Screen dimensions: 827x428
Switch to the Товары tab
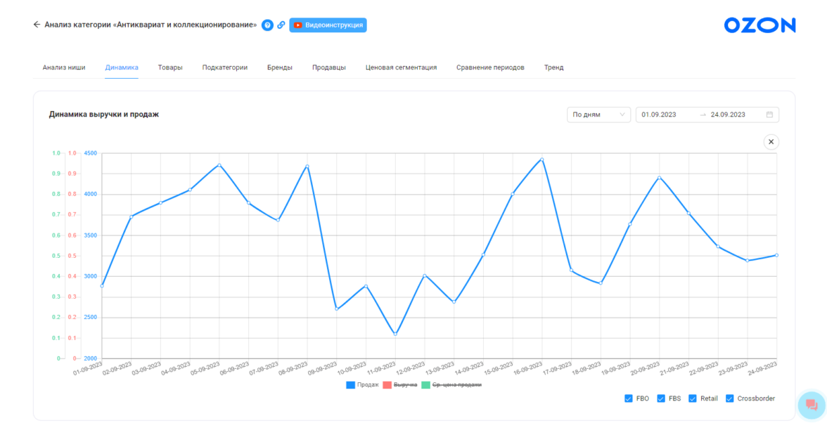[170, 67]
